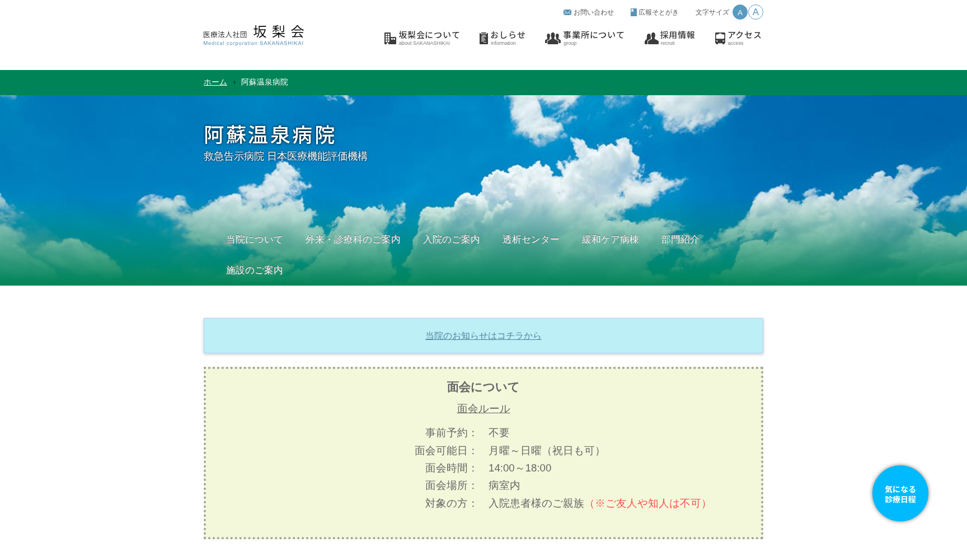Select the bus icon for アクセス
This screenshot has width=967, height=560.
tap(719, 38)
